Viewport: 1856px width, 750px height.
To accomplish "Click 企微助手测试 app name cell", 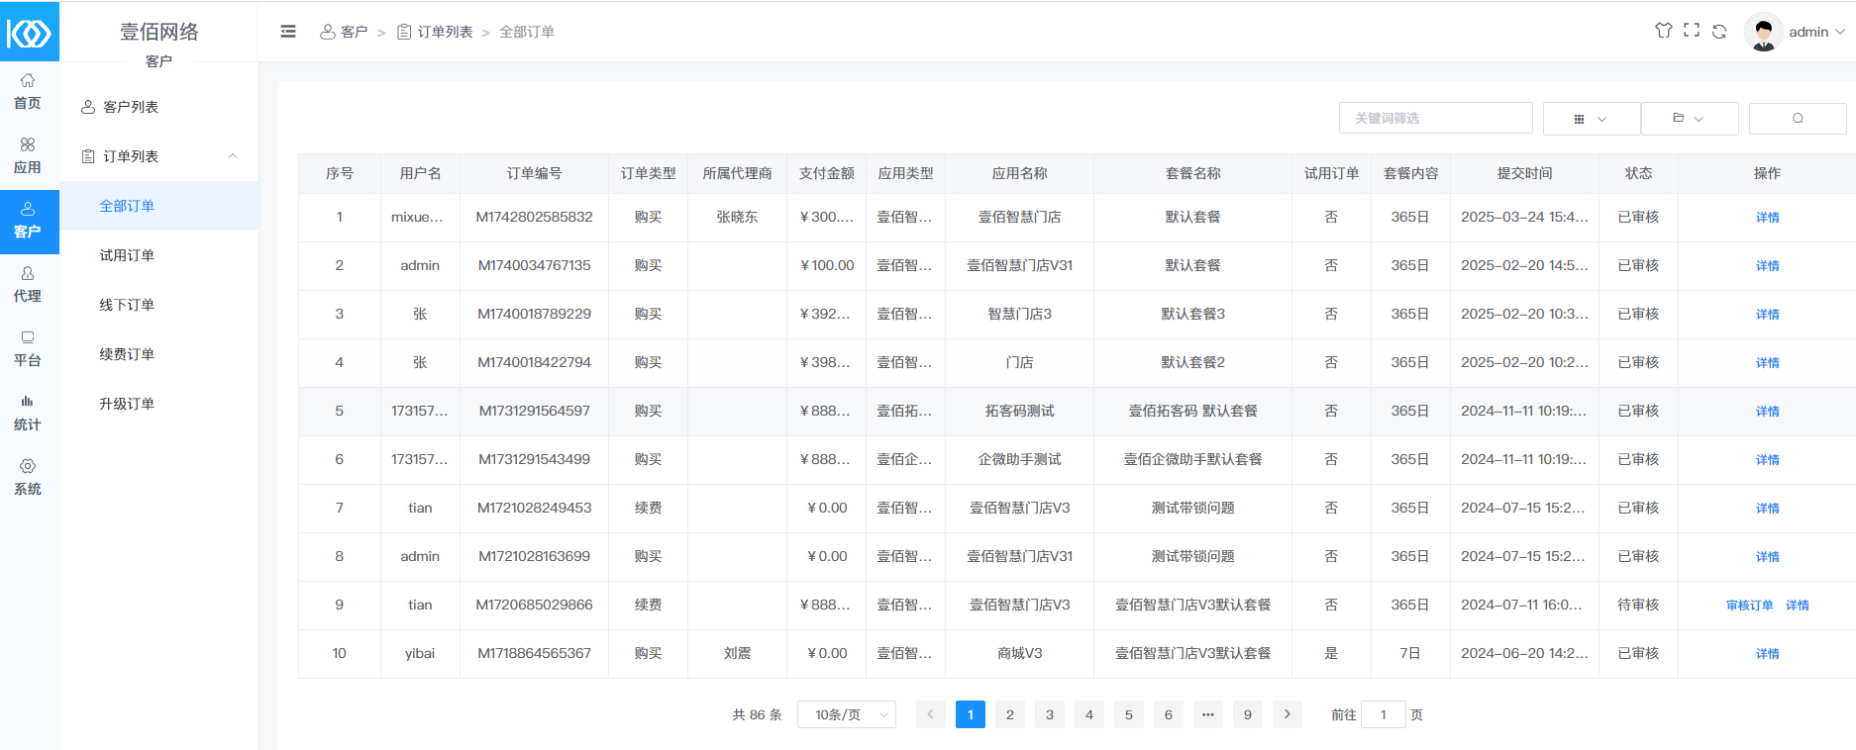I will tap(1020, 459).
